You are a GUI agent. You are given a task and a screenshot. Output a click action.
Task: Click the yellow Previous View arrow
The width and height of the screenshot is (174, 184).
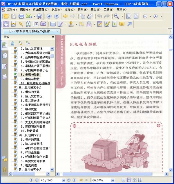coord(66,16)
